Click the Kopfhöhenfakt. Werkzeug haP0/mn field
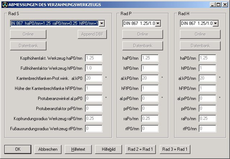 [94, 58]
